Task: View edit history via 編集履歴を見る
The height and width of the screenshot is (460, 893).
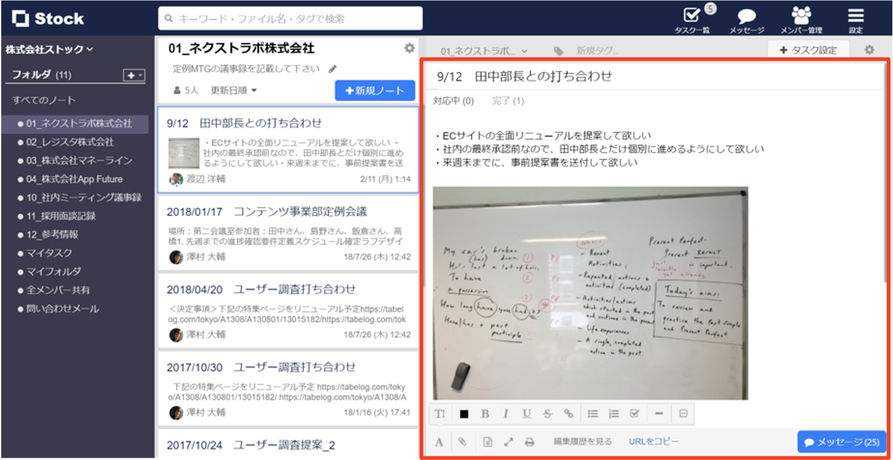Action: pyautogui.click(x=583, y=441)
